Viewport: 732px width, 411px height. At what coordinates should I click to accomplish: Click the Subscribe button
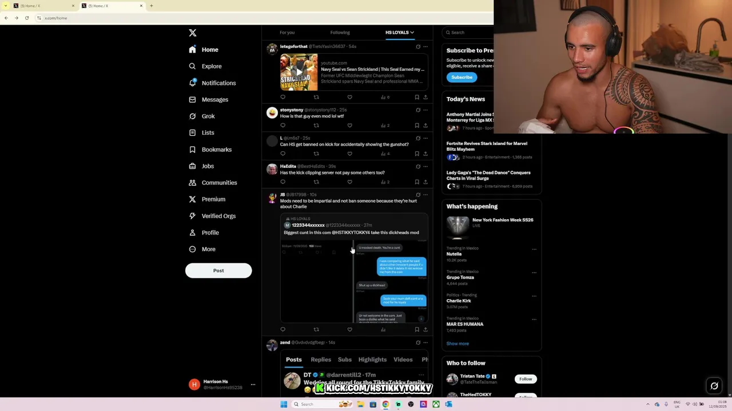(x=462, y=77)
